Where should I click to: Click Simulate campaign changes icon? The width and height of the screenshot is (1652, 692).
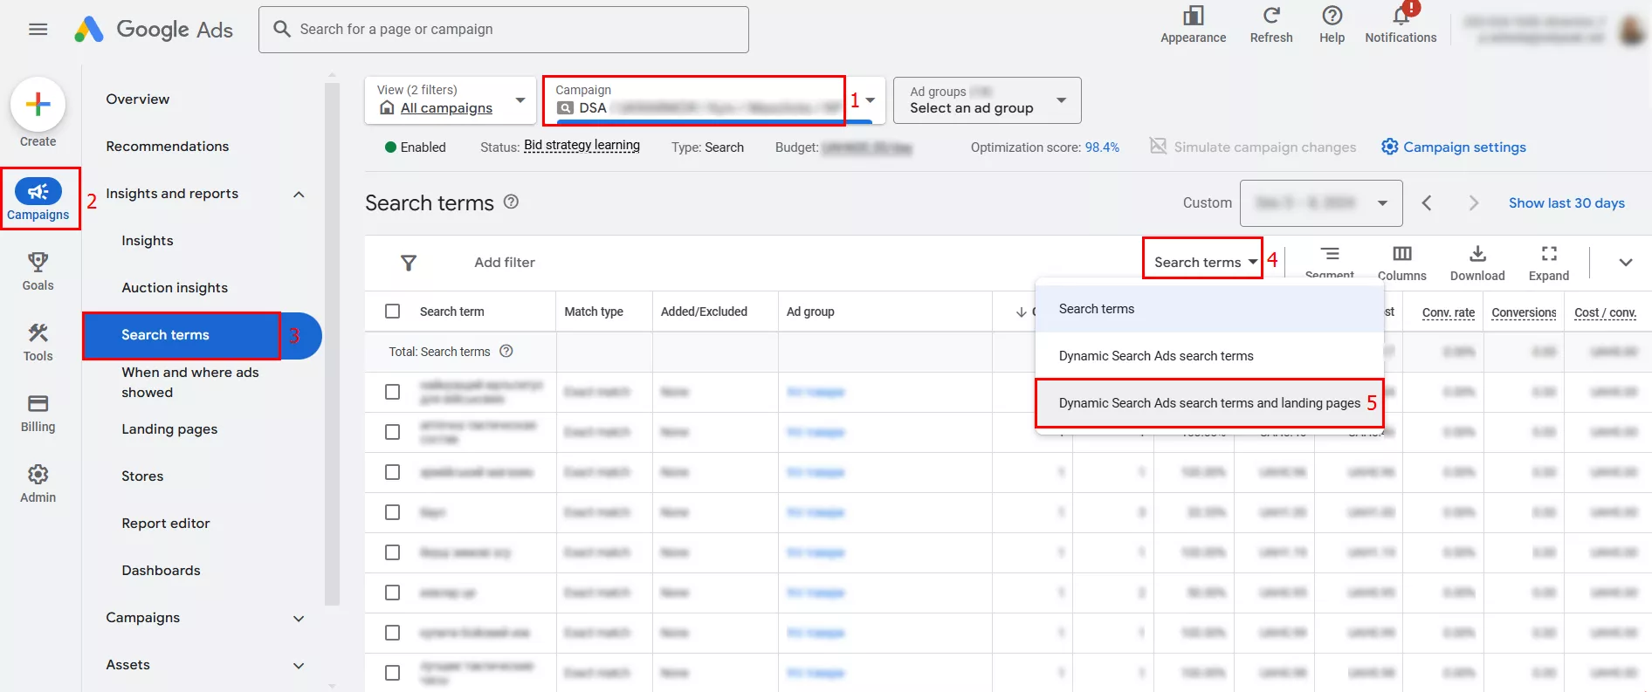[x=1158, y=146]
